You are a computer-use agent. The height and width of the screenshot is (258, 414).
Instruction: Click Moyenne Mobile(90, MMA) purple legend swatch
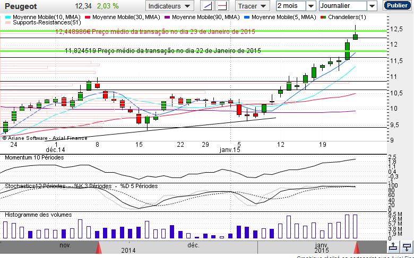167,17
